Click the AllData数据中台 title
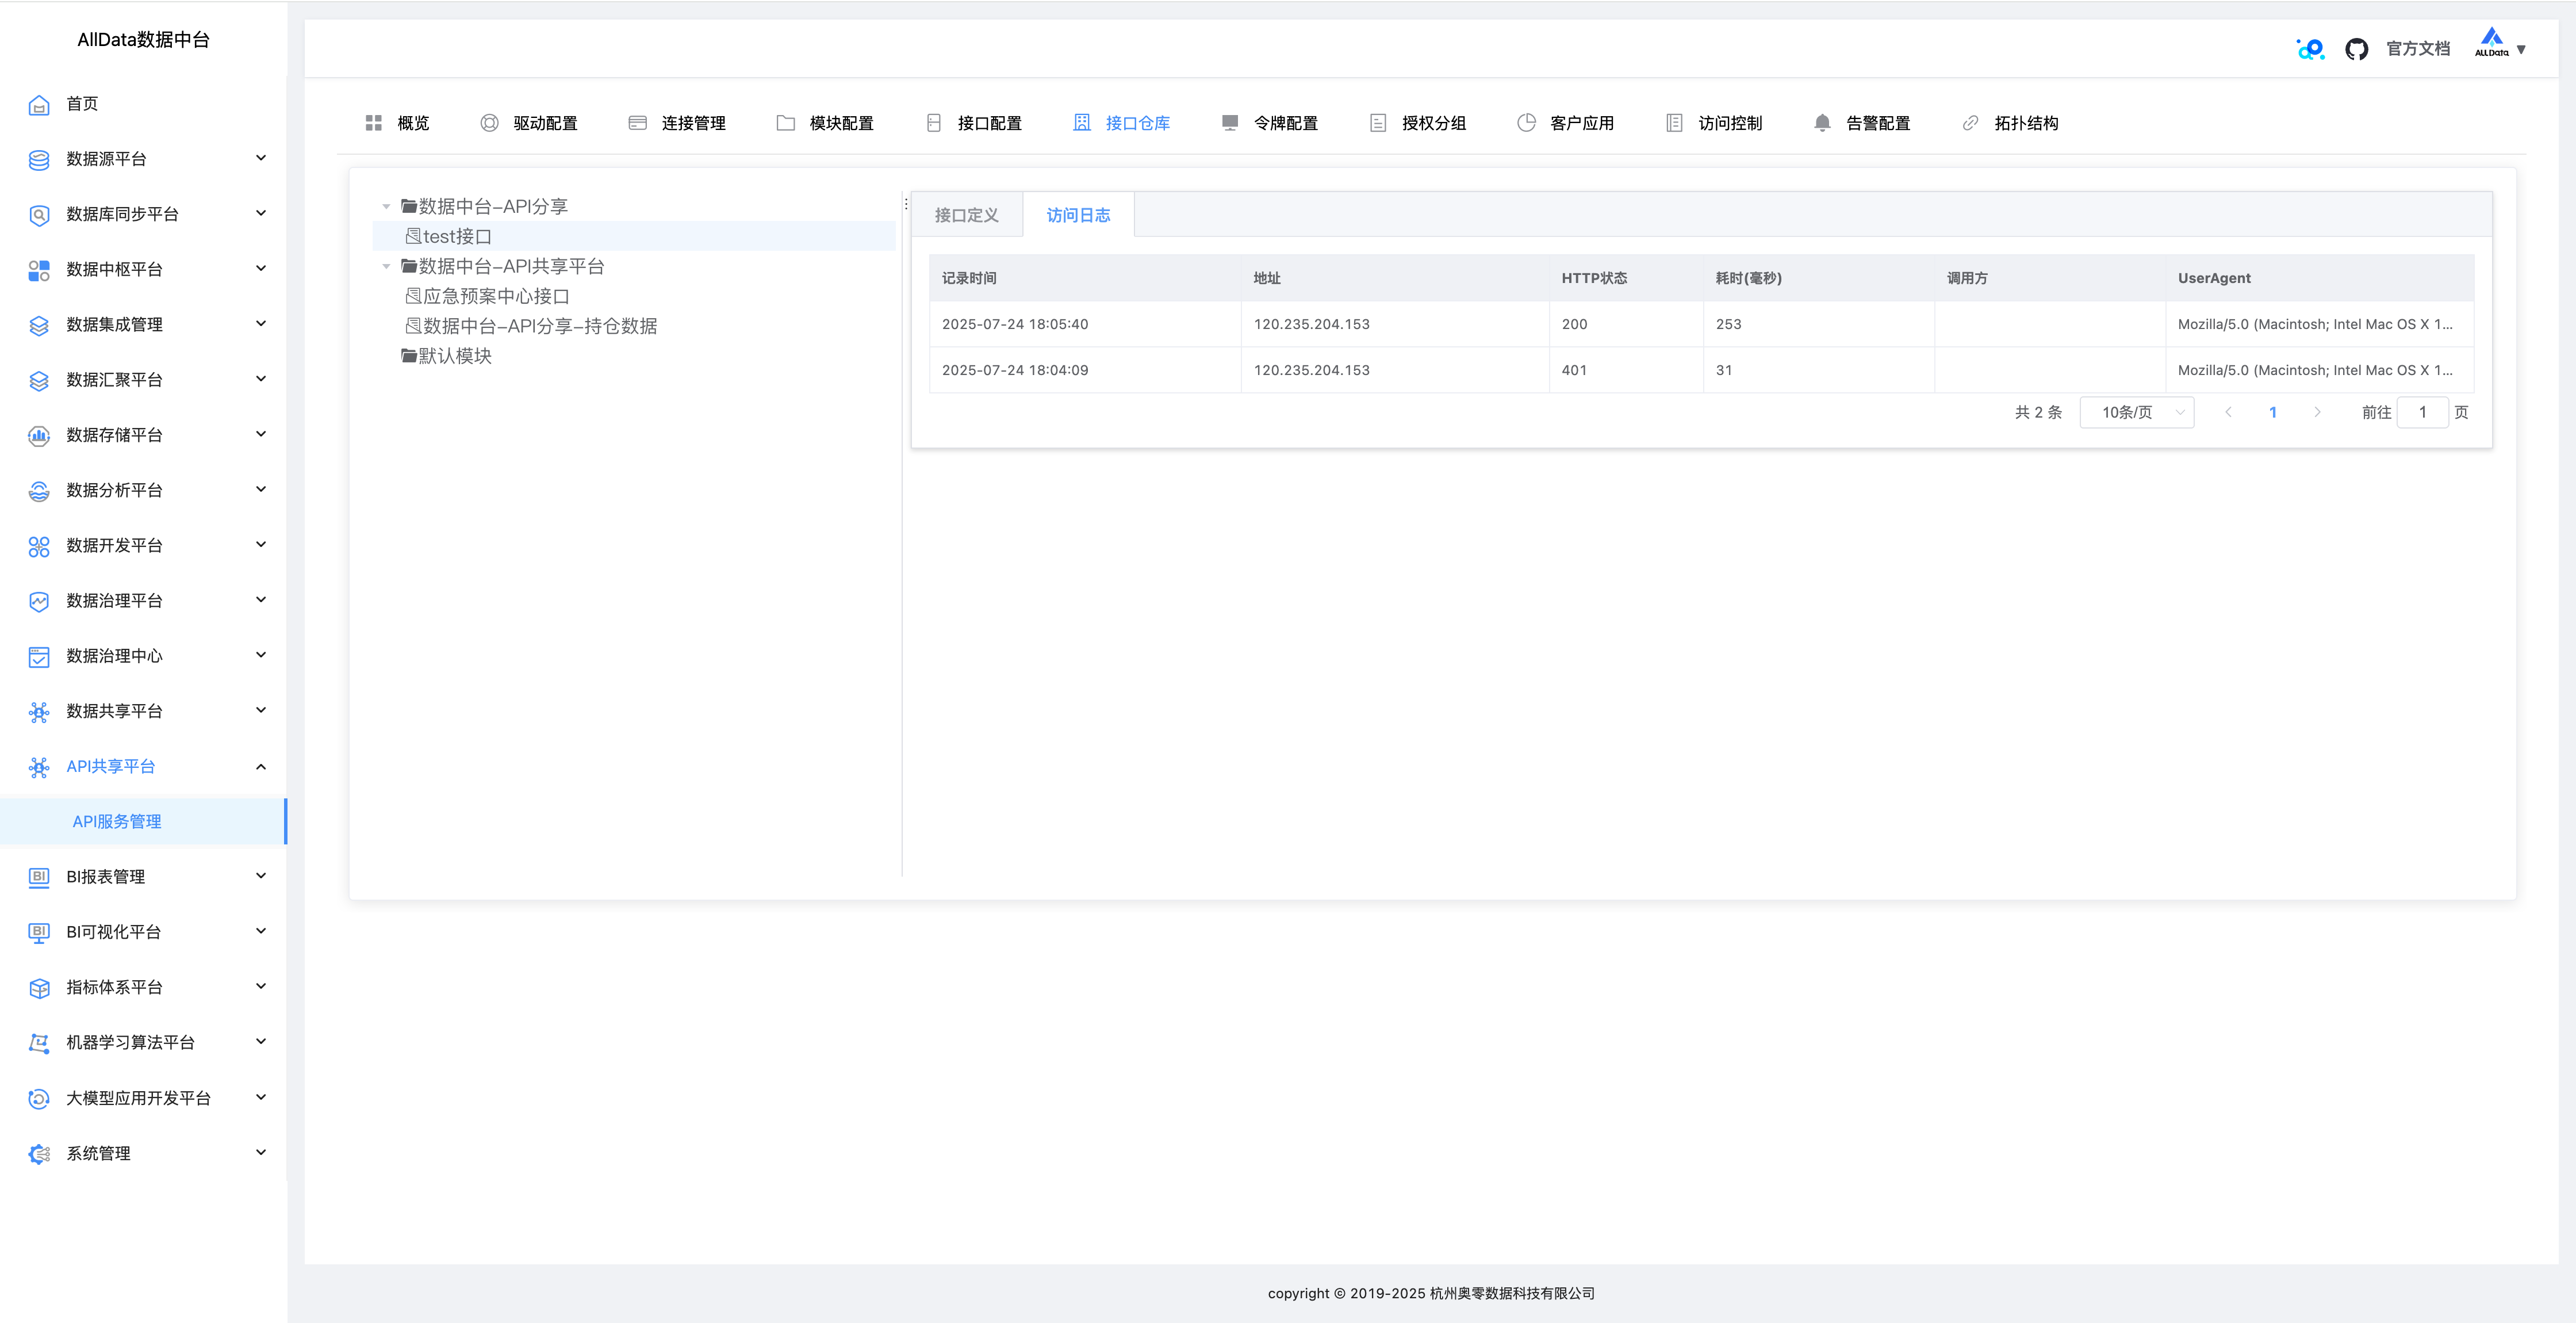 pos(143,40)
